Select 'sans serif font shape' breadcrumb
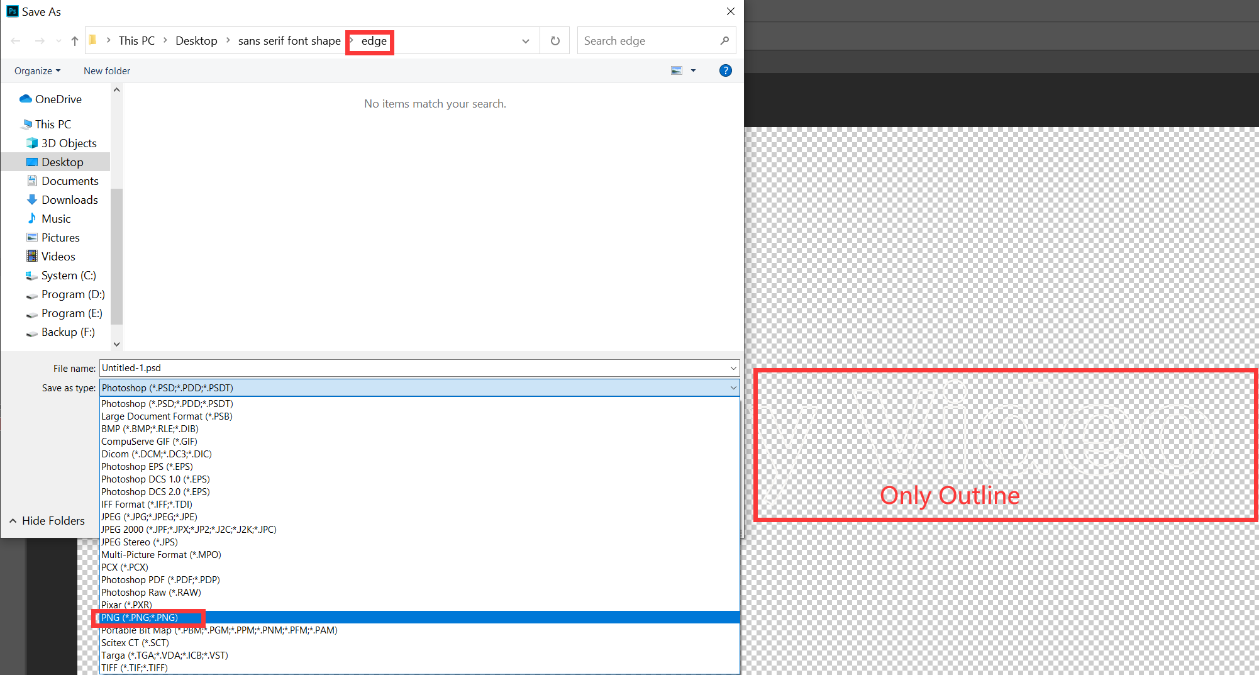1259x675 pixels. tap(289, 41)
